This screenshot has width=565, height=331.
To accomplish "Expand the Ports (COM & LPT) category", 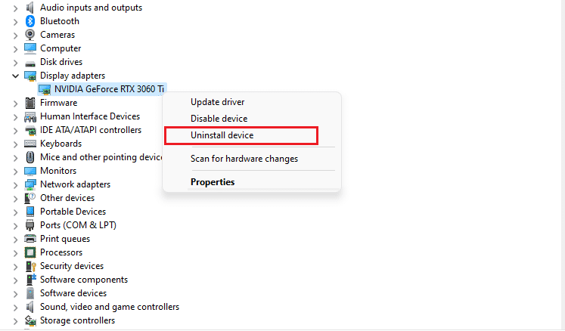I will (15, 226).
